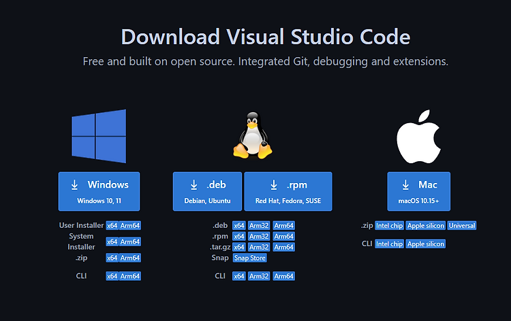Select Apple silicon in the Mac .zip row
Viewport: 511px width, 321px height.
pos(426,225)
